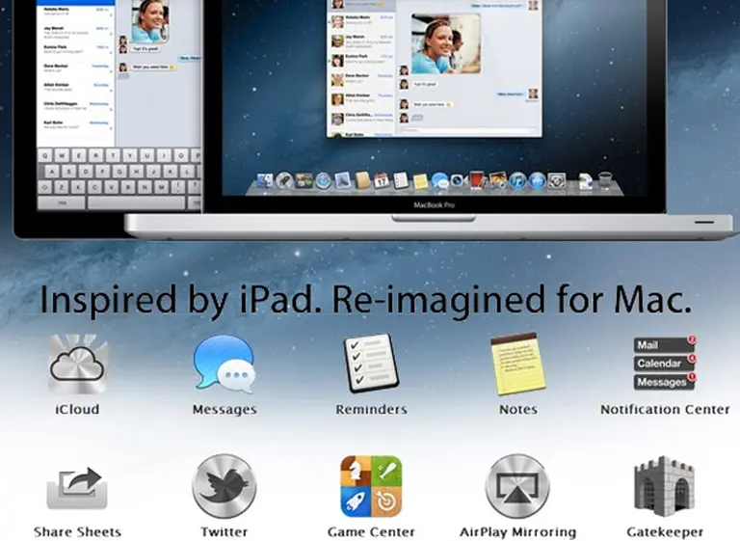Click the iCloud feature icon

78,364
